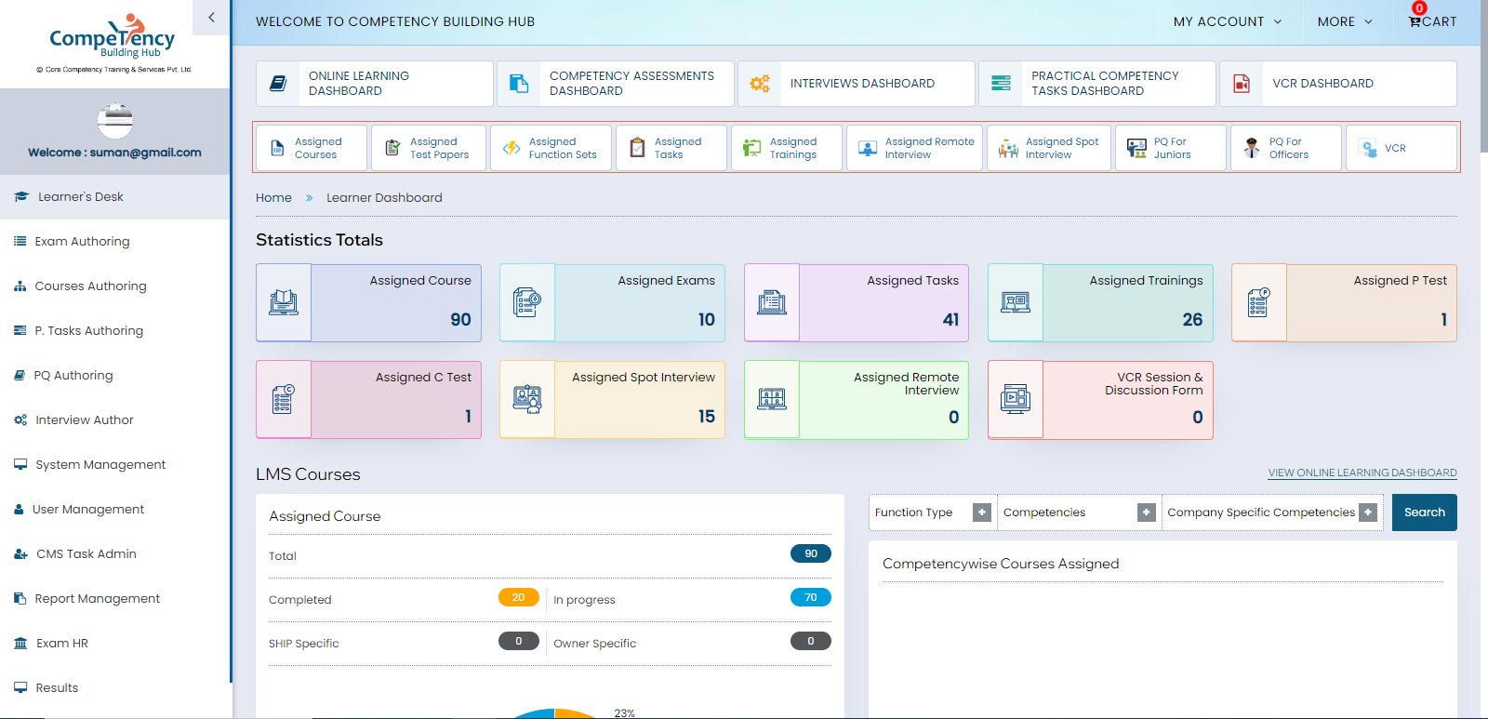Open the Competencies selector field
Image resolution: width=1488 pixels, height=719 pixels.
tap(1080, 513)
